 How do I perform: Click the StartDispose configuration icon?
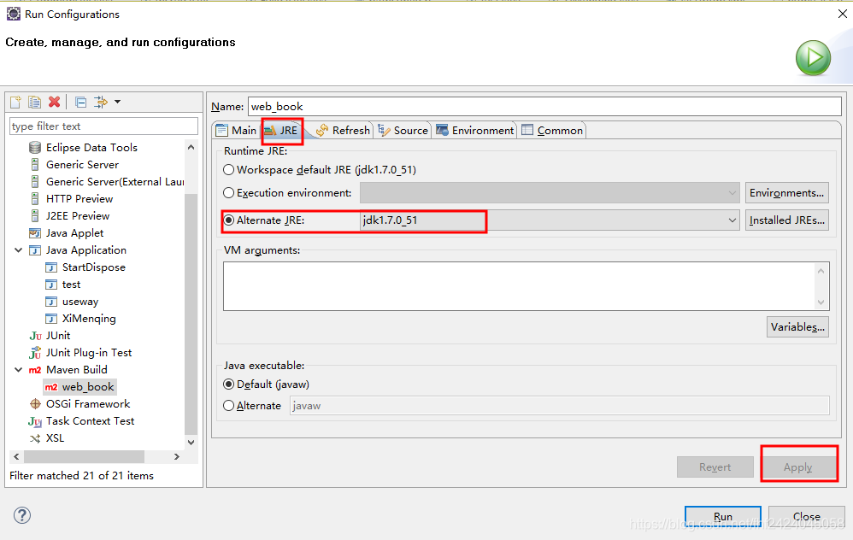51,267
